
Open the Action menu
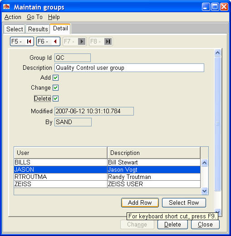tap(13, 17)
